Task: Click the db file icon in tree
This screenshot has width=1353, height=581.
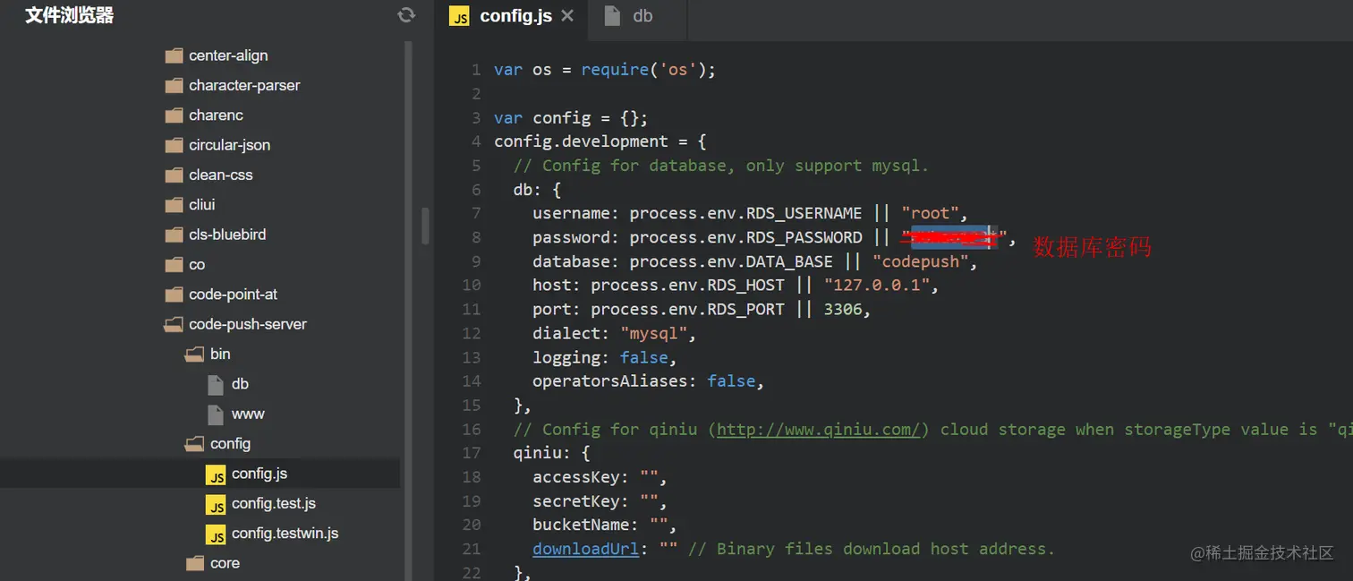Action: (x=216, y=384)
